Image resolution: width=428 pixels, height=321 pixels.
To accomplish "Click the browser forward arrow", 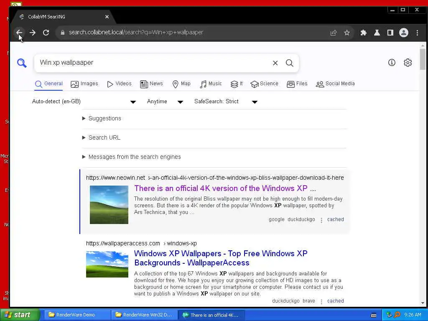I will pos(33,33).
